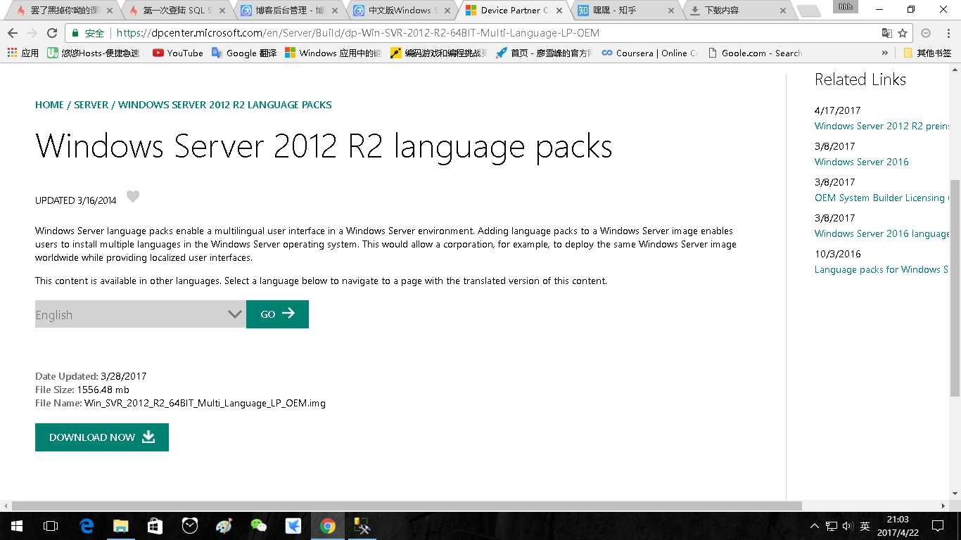This screenshot has height=540, width=961.
Task: Open OEM System Builder Licensing link
Action: (882, 198)
